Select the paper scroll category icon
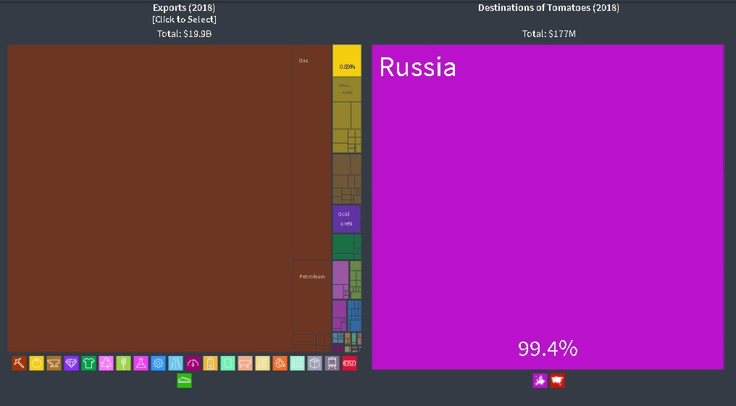736x406 pixels. (262, 363)
